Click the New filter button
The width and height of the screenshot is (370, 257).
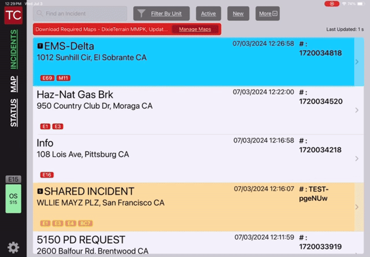point(238,13)
